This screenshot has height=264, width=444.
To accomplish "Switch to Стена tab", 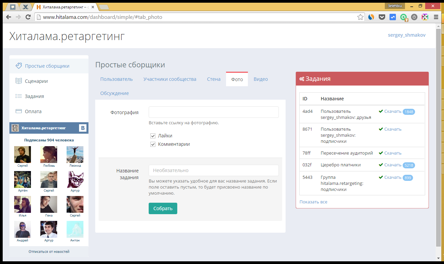I will coord(214,79).
